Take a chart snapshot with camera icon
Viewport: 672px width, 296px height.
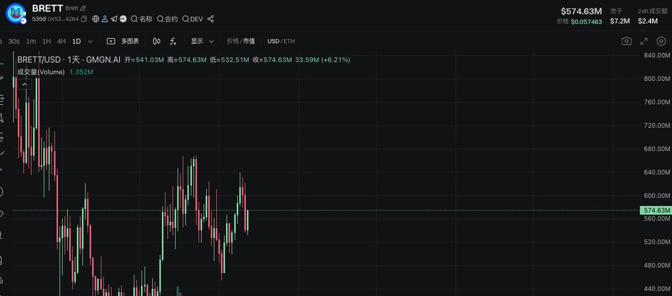click(x=627, y=41)
